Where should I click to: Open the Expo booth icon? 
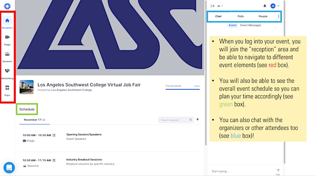7,88
